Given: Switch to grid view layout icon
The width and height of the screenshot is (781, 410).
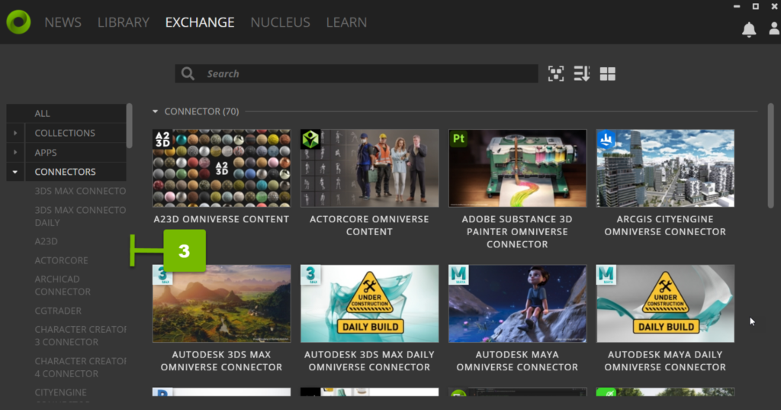Looking at the screenshot, I should click(608, 73).
